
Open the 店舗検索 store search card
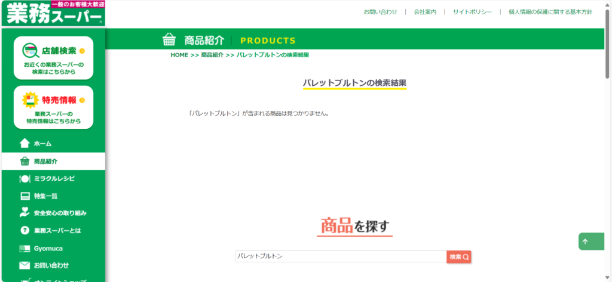pos(53,58)
